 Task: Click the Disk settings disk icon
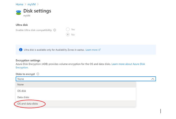click(18, 12)
